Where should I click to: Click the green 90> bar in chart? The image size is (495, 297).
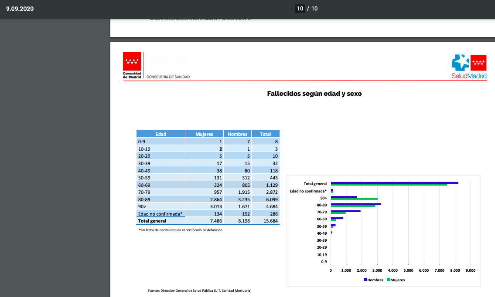pyautogui.click(x=354, y=199)
